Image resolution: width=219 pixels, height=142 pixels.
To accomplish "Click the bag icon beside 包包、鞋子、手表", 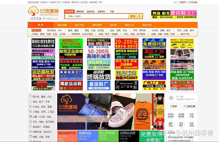I will click(30, 102).
